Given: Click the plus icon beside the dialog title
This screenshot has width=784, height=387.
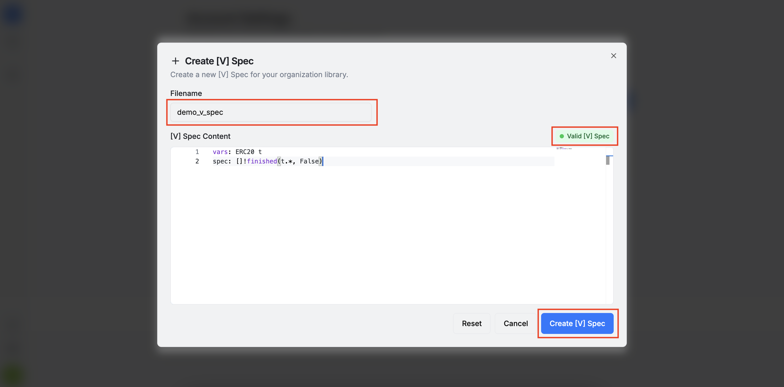Looking at the screenshot, I should point(175,61).
